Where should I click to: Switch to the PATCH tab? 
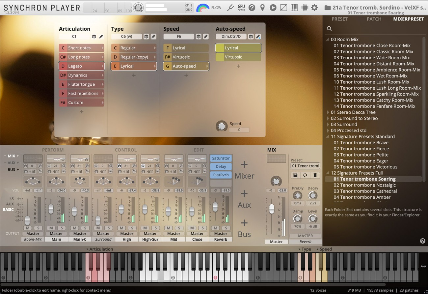pos(374,19)
